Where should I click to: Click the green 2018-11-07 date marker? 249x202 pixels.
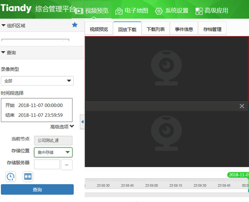238,175
